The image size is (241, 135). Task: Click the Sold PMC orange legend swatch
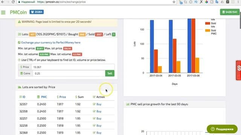[x=207, y=30]
